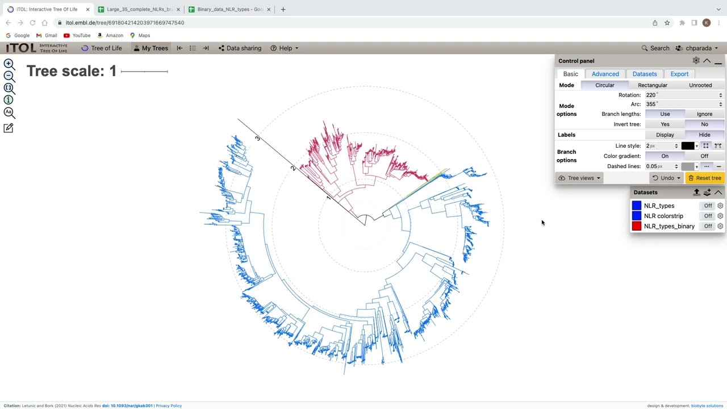Image resolution: width=727 pixels, height=409 pixels.
Task: Open the Tree views dropdown
Action: (579, 178)
